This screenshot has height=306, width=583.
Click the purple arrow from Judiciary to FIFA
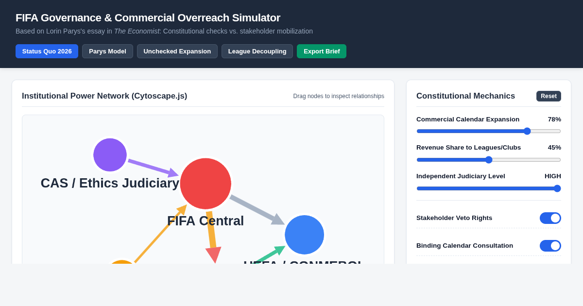coord(153,168)
